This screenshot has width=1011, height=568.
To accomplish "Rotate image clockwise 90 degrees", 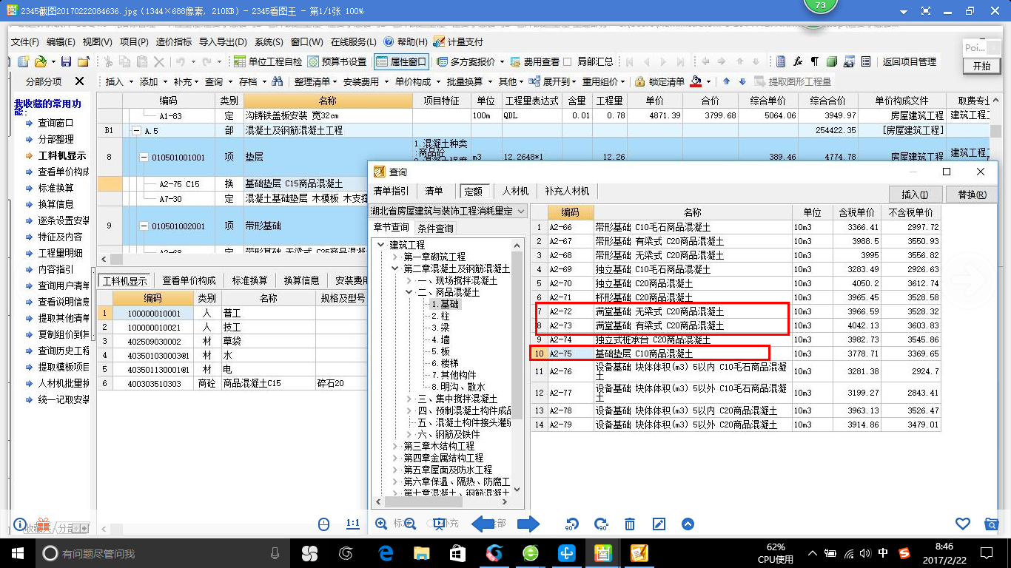I will (601, 524).
